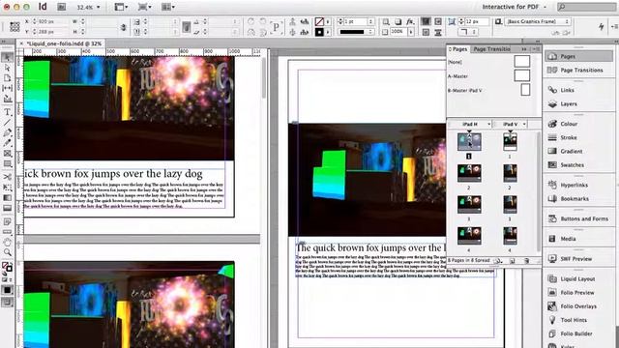This screenshot has width=619, height=348.
Task: Open the Arrange Documents dropdown
Action: (x=168, y=7)
